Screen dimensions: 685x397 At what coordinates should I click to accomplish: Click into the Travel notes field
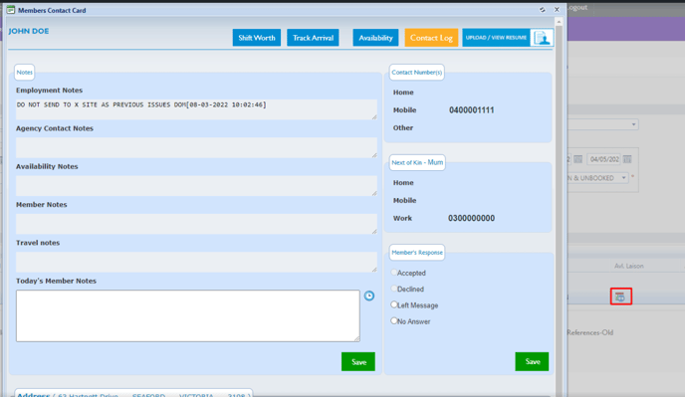point(196,262)
